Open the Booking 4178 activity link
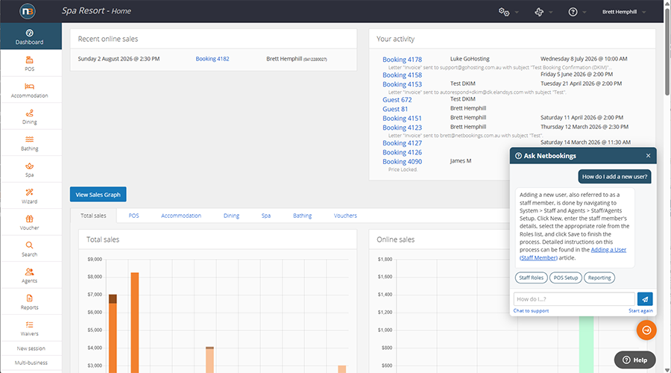Viewport: 671px width, 373px height. coord(402,60)
